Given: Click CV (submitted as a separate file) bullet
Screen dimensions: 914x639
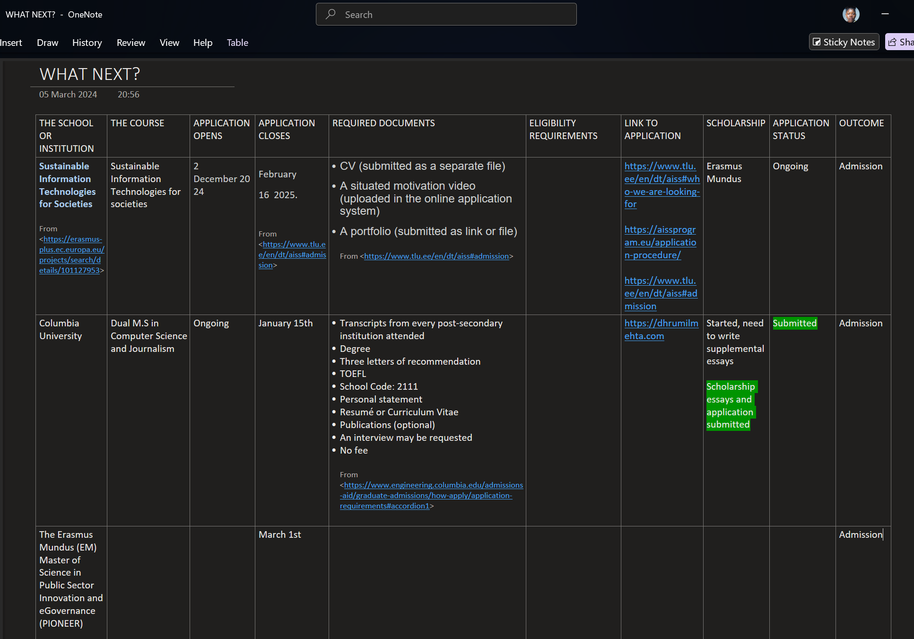Looking at the screenshot, I should (422, 166).
